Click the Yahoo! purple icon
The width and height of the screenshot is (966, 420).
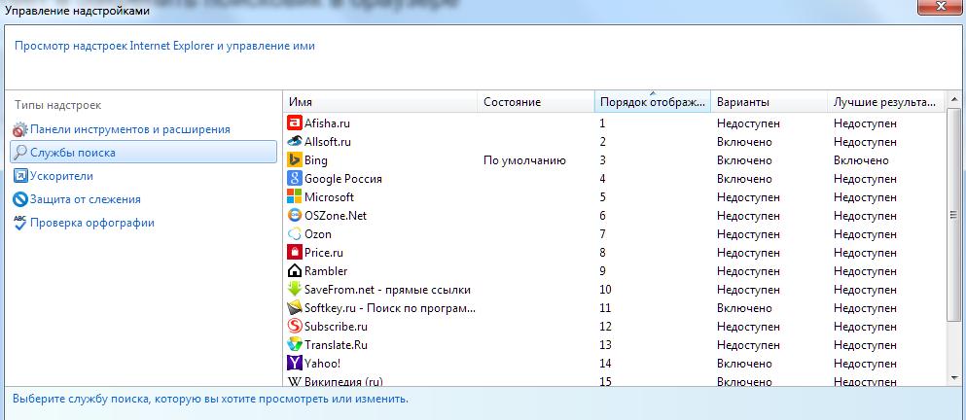coord(295,364)
